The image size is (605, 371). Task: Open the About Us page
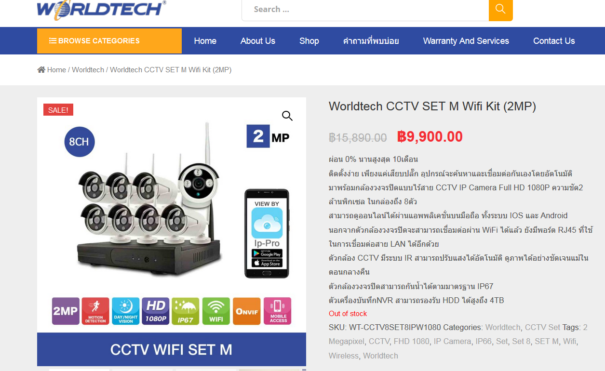click(258, 41)
